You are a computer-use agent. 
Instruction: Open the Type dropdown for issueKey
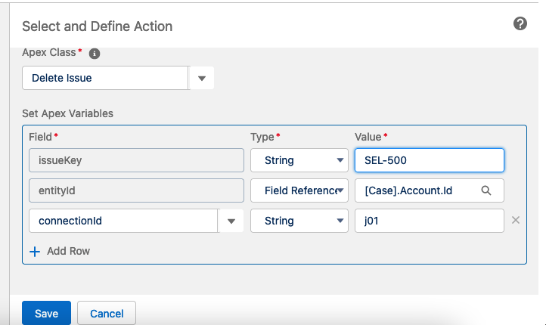coord(299,160)
